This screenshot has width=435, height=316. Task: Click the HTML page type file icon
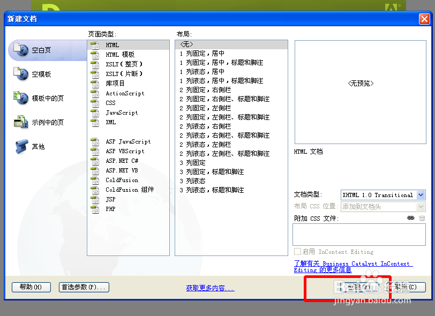tap(95, 45)
